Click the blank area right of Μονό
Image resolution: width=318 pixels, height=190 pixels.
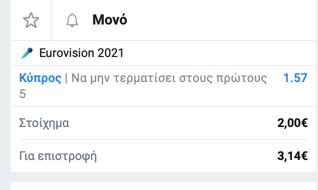(221, 20)
